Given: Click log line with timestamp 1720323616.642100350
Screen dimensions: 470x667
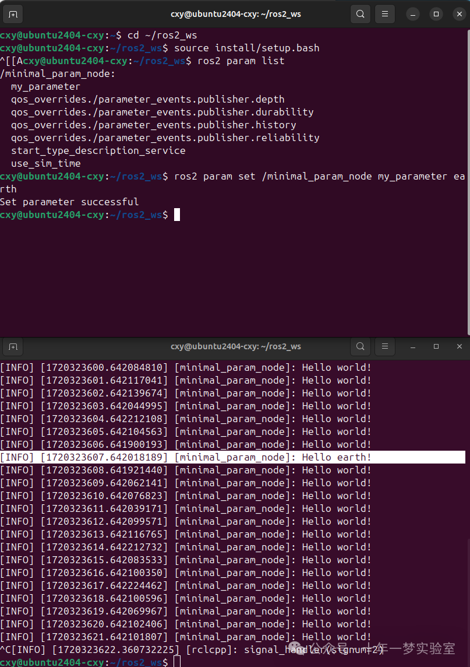Looking at the screenshot, I should [186, 573].
